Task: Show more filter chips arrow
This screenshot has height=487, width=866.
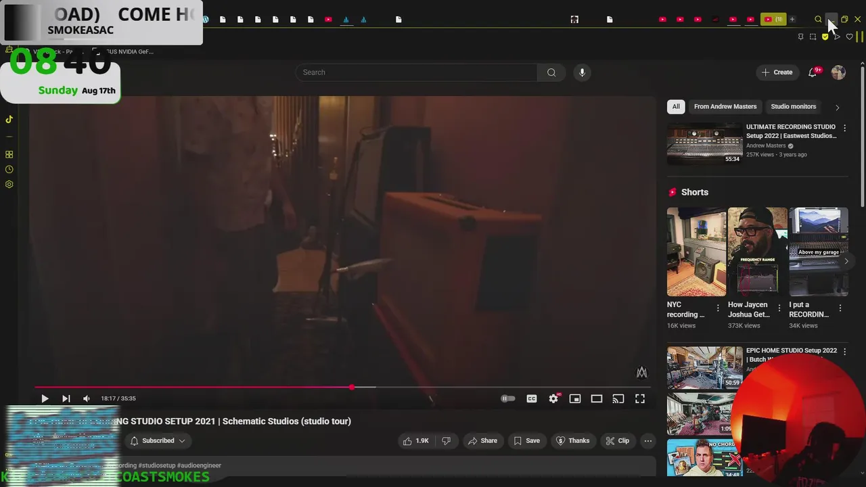Action: 837,107
